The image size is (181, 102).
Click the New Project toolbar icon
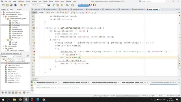point(7,5)
